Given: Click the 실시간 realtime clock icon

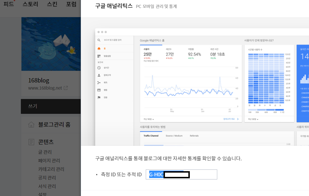Looking at the screenshot, I should pyautogui.click(x=99, y=68).
